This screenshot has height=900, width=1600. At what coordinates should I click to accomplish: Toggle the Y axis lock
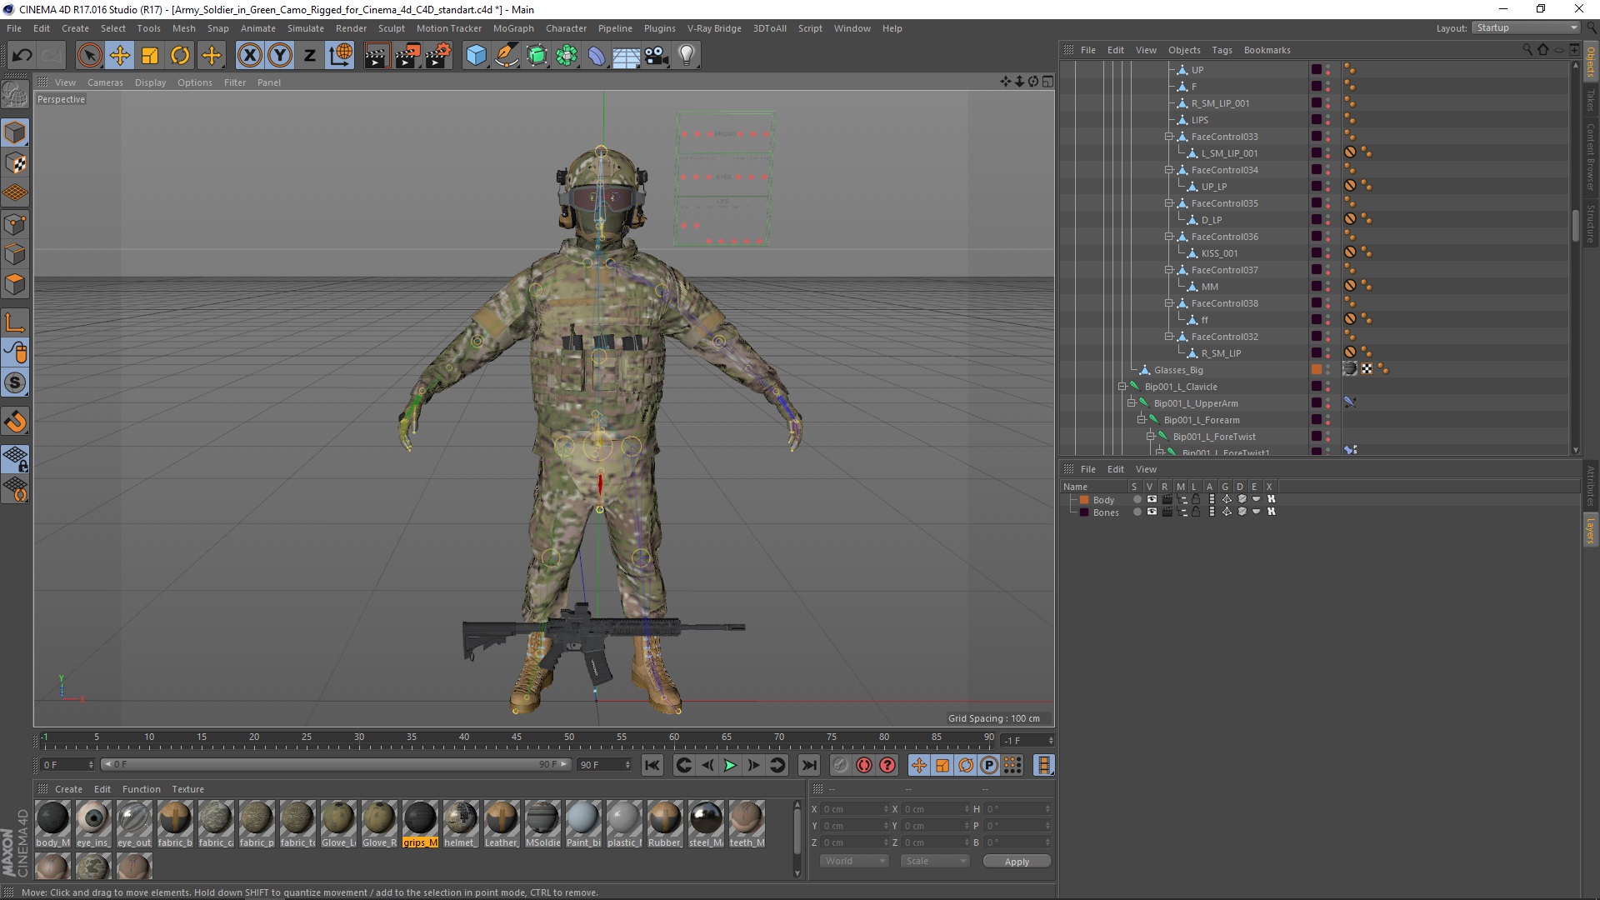[x=280, y=56]
